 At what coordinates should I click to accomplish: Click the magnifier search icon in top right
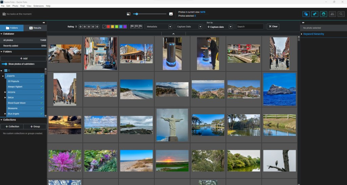pyautogui.click(x=341, y=14)
